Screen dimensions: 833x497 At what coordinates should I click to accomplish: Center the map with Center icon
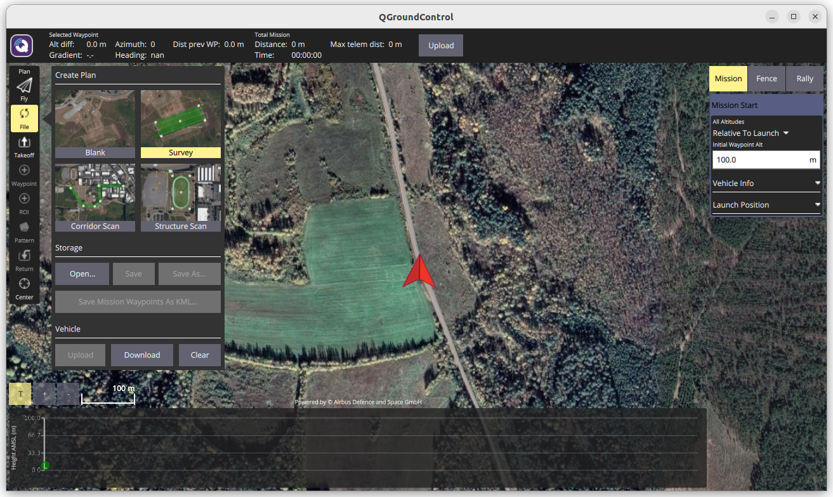coord(24,284)
